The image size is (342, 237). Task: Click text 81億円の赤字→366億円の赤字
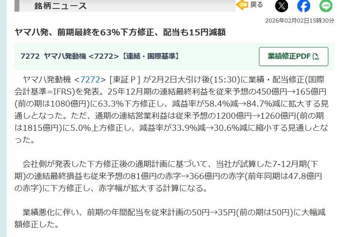(x=188, y=176)
